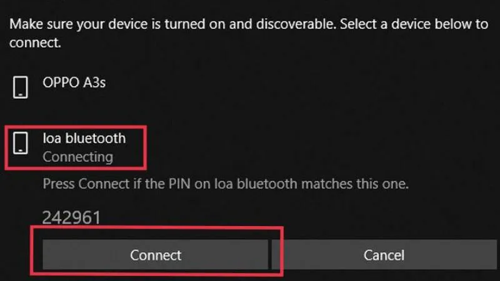Screen dimensions: 500x281
Task: Click the phone icon beside loa bluetooth
Action: click(x=21, y=142)
